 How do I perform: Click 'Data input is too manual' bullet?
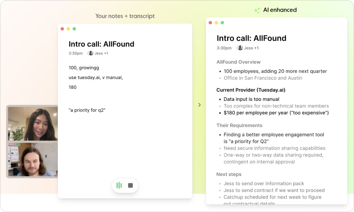coord(251,99)
